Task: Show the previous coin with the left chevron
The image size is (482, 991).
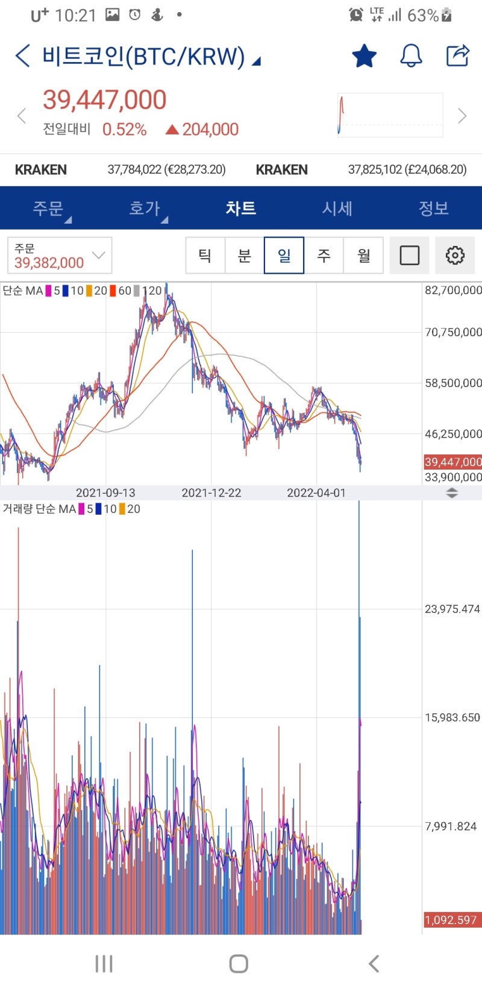Action: pos(22,116)
